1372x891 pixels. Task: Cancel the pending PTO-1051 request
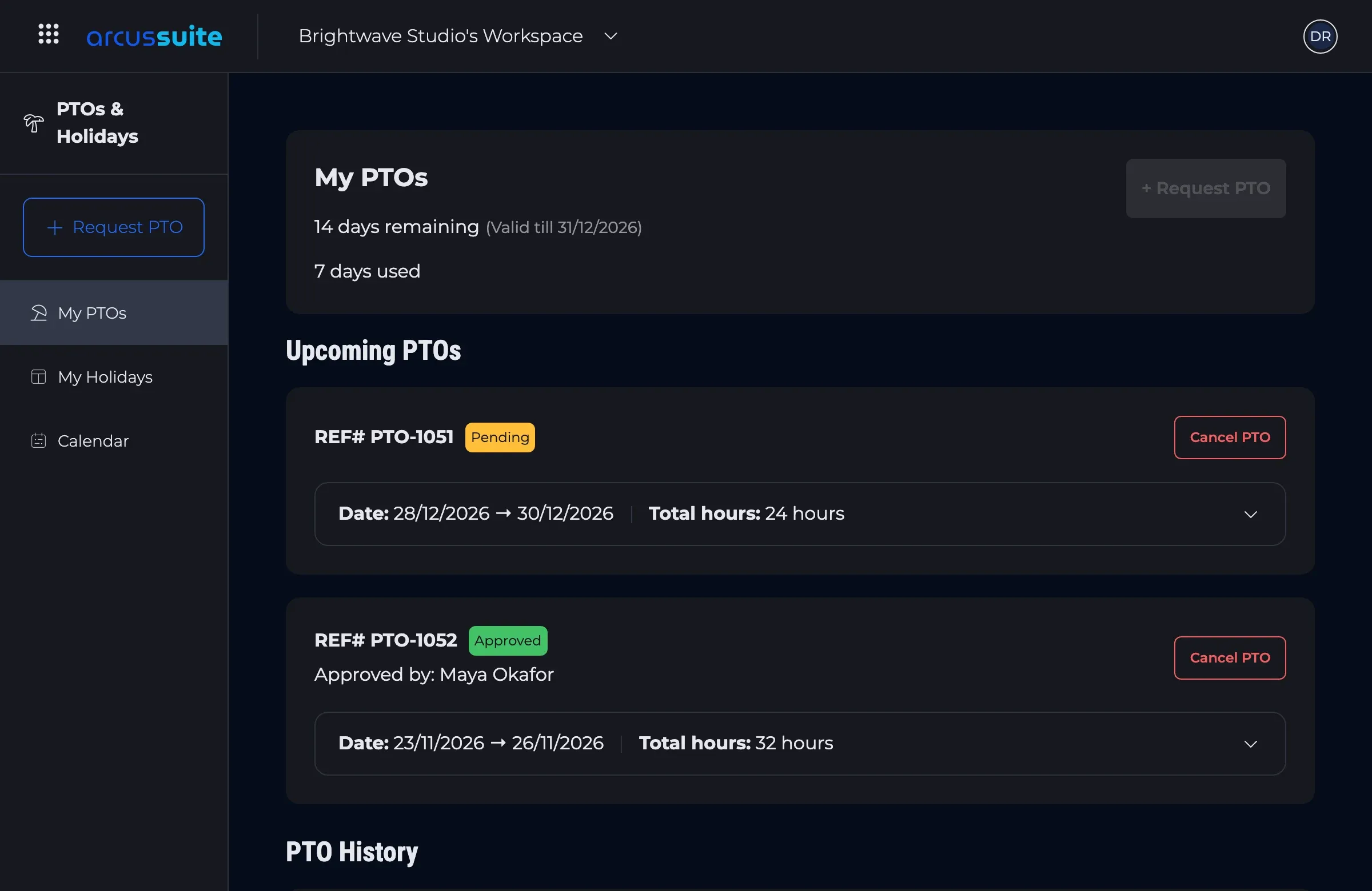[x=1230, y=438]
